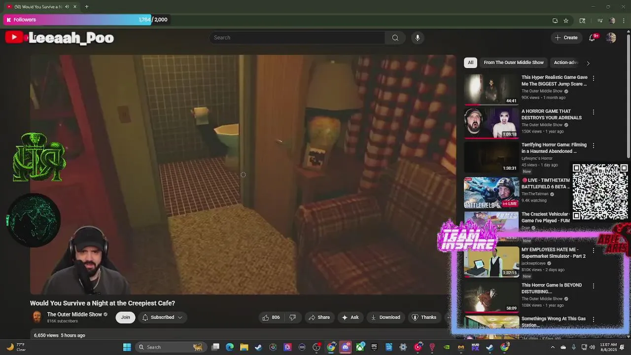Open Task View from the taskbar

(215, 347)
